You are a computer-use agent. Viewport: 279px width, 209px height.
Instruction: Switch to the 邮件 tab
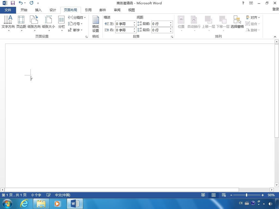click(103, 10)
